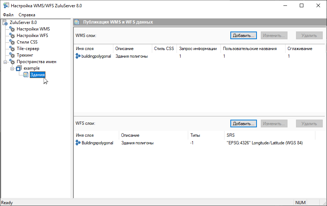Viewport: 327px width, 206px height.
Task: Open the Справка menu
Action: pyautogui.click(x=27, y=15)
